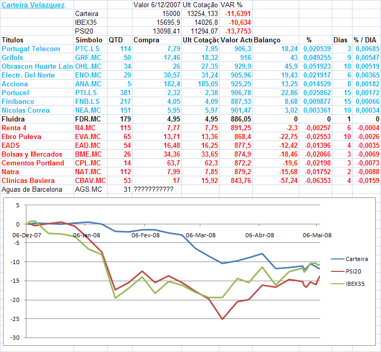Select the Valor 6/12/2007 header cell

tap(157, 5)
